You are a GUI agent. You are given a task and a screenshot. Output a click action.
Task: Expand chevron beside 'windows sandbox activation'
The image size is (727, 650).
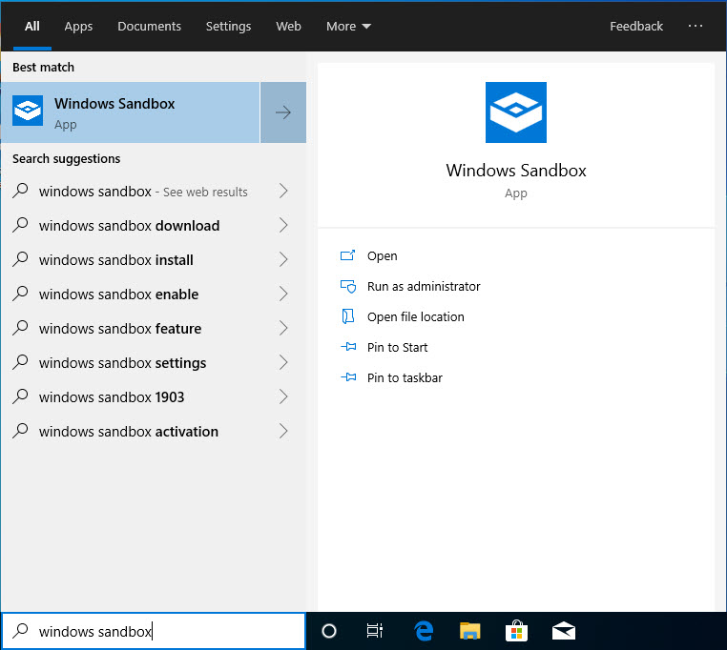click(x=283, y=431)
